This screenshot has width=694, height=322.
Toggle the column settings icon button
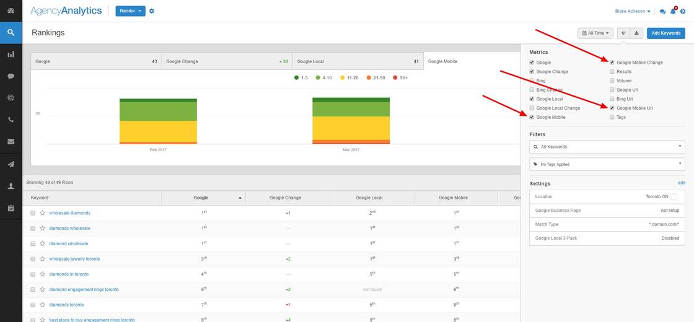click(623, 33)
